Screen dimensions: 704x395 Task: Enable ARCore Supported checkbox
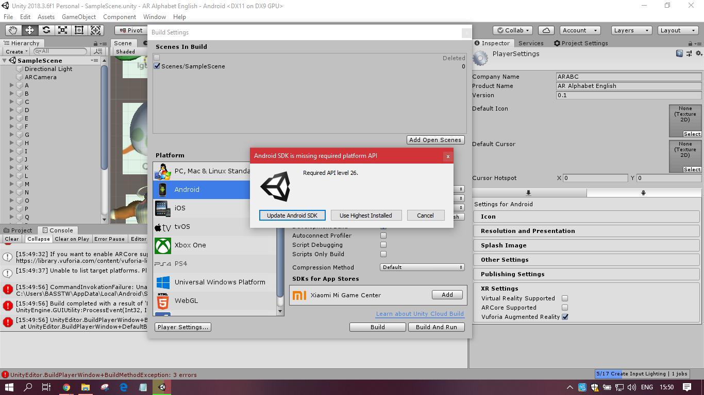565,308
